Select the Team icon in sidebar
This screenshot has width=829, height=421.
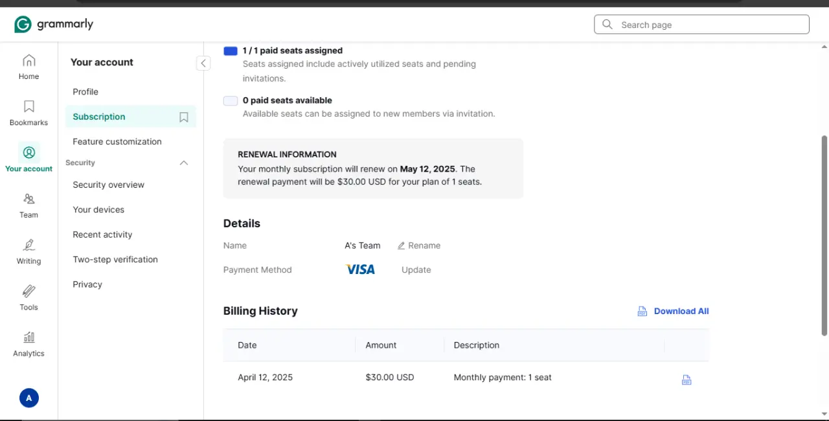tap(28, 199)
